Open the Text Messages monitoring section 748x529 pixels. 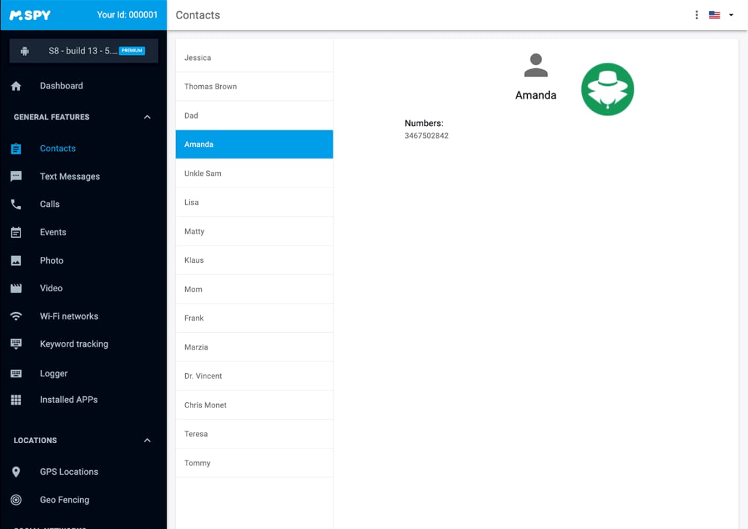click(71, 176)
